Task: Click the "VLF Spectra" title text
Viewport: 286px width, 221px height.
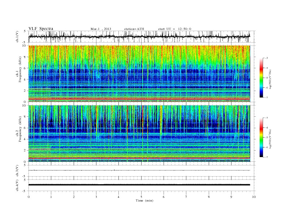Action: (x=41, y=29)
